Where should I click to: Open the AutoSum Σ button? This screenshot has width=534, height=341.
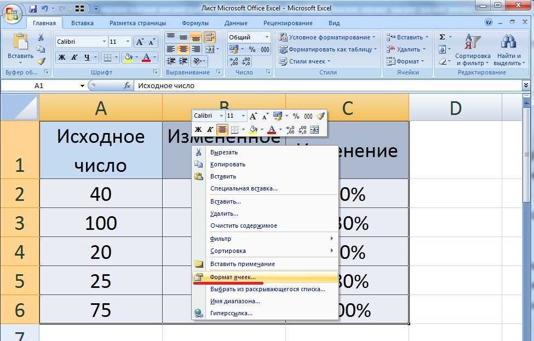[442, 37]
